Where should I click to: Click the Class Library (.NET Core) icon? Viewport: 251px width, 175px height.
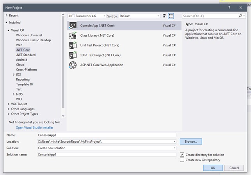pyautogui.click(x=73, y=35)
